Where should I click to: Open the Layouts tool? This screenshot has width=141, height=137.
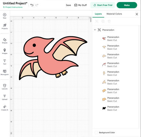click(5, 87)
